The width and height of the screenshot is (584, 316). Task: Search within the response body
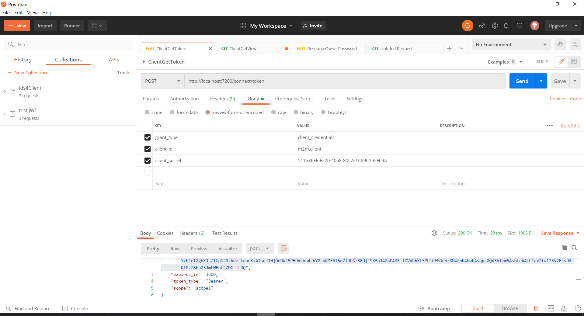coord(574,248)
